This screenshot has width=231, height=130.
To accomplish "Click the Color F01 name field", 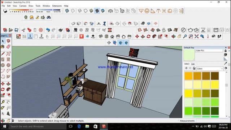I will point(209,51).
